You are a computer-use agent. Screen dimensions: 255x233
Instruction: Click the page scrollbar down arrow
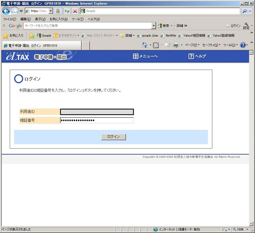point(251,224)
